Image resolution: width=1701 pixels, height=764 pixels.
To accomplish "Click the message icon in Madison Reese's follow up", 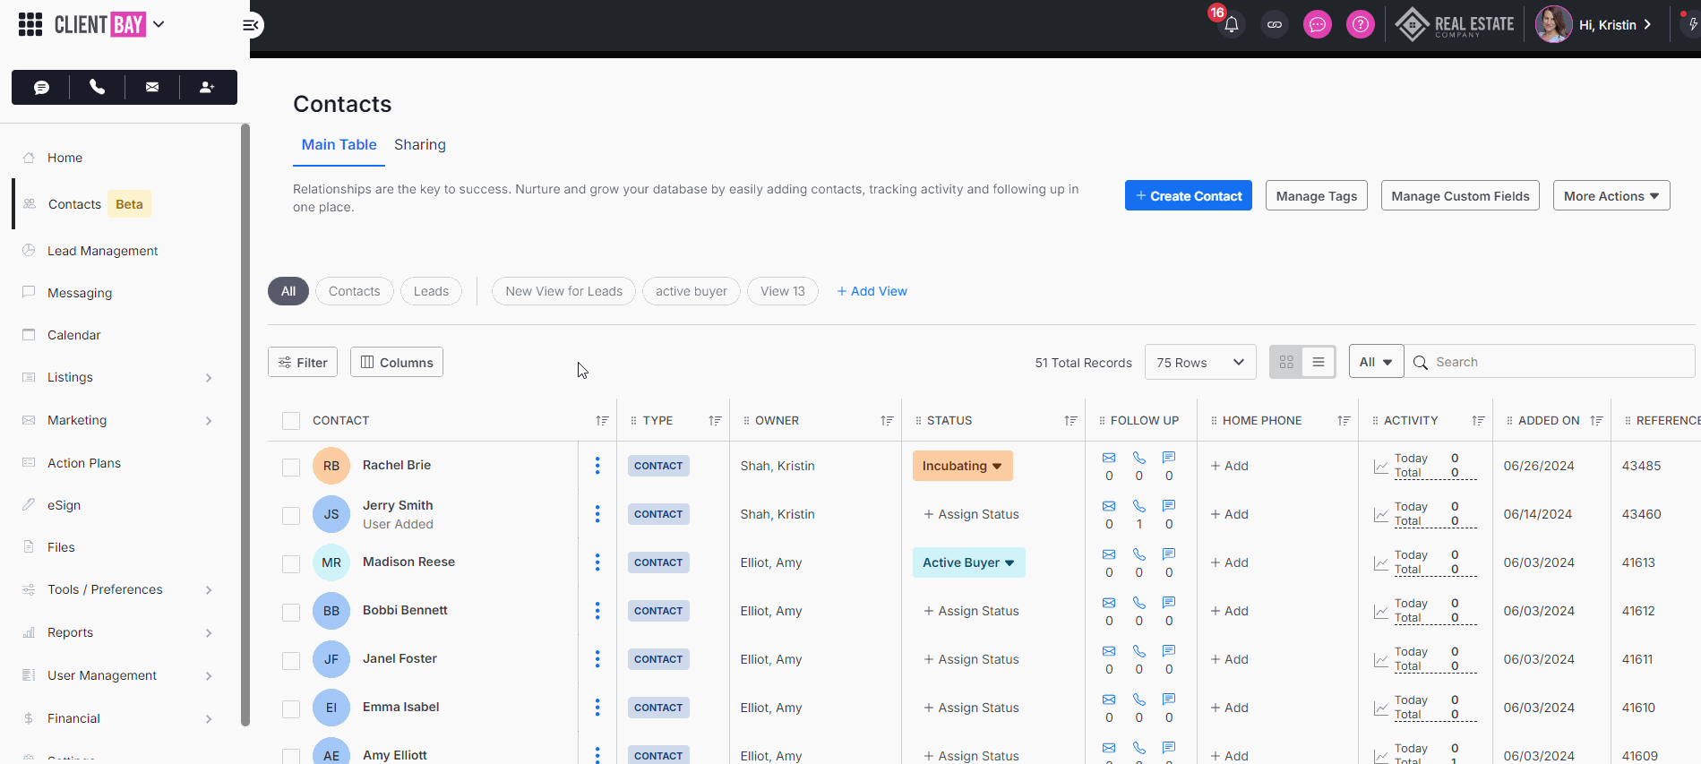I will point(1169,554).
